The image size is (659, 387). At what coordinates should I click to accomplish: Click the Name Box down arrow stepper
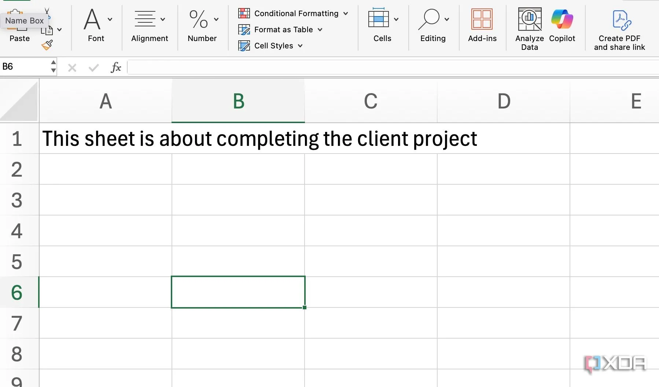pos(54,70)
